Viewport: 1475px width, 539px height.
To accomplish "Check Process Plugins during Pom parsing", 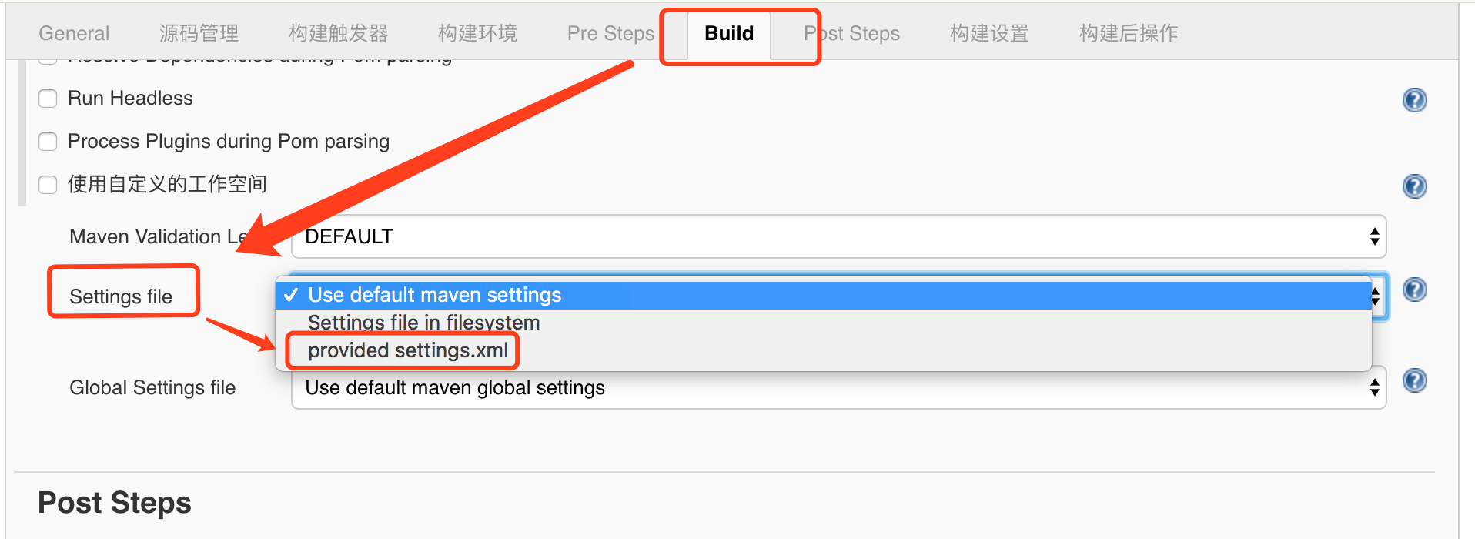I will [48, 142].
